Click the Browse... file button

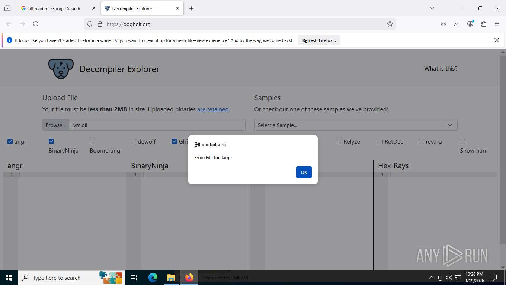[56, 125]
